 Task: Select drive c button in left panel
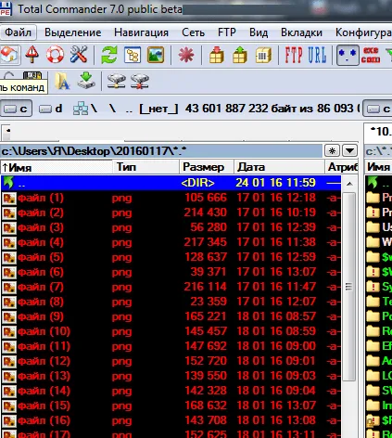[16, 109]
